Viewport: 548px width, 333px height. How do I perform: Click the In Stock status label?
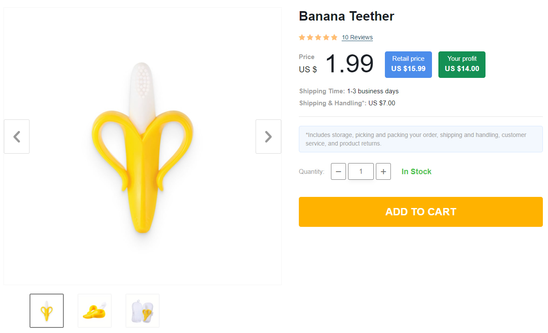416,171
